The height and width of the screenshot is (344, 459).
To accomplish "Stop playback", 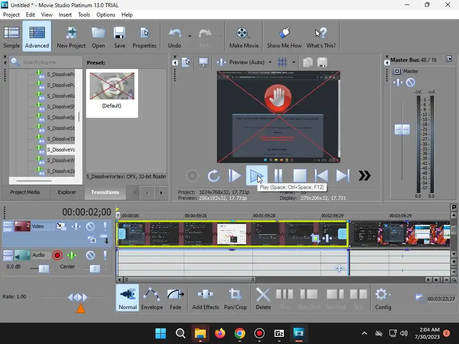I will (300, 176).
